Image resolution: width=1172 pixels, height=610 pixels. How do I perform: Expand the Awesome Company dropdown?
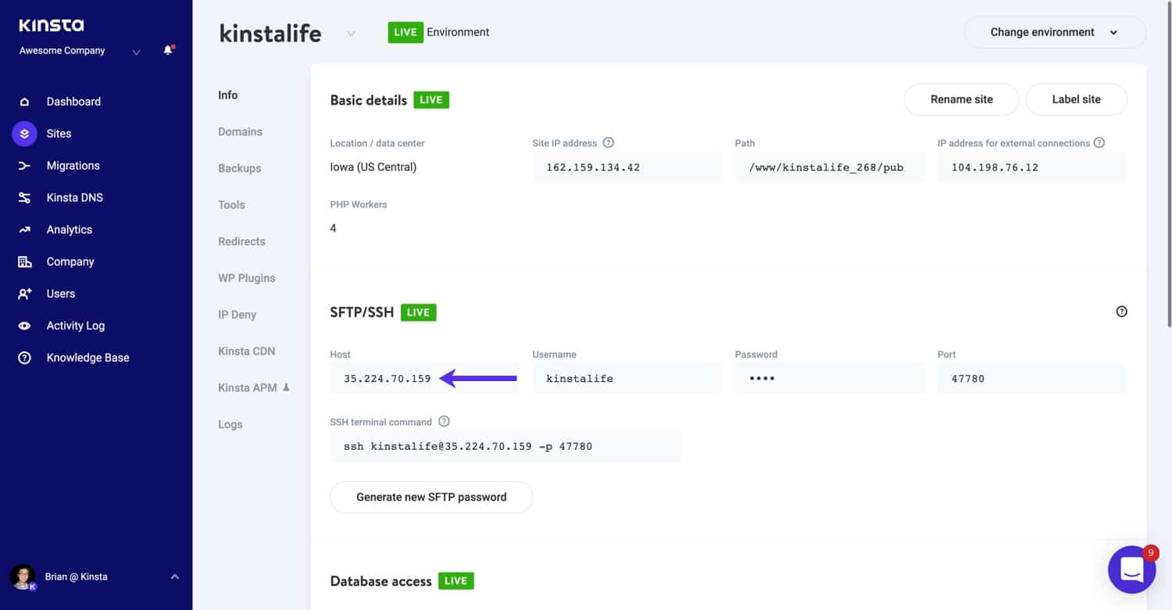(135, 50)
